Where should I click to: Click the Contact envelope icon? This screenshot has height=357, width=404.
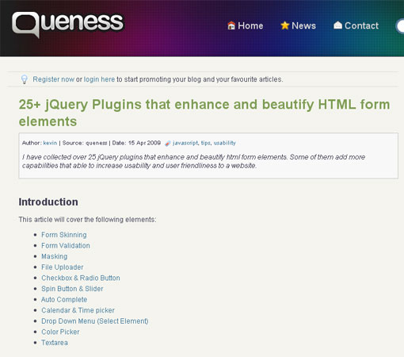(337, 25)
